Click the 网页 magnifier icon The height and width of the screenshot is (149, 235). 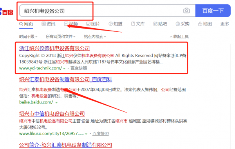coord(21,24)
